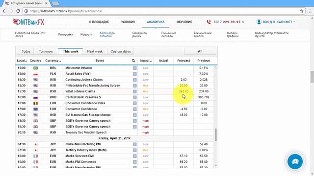
Task: Click the Event column header
Action: [x=100, y=61]
